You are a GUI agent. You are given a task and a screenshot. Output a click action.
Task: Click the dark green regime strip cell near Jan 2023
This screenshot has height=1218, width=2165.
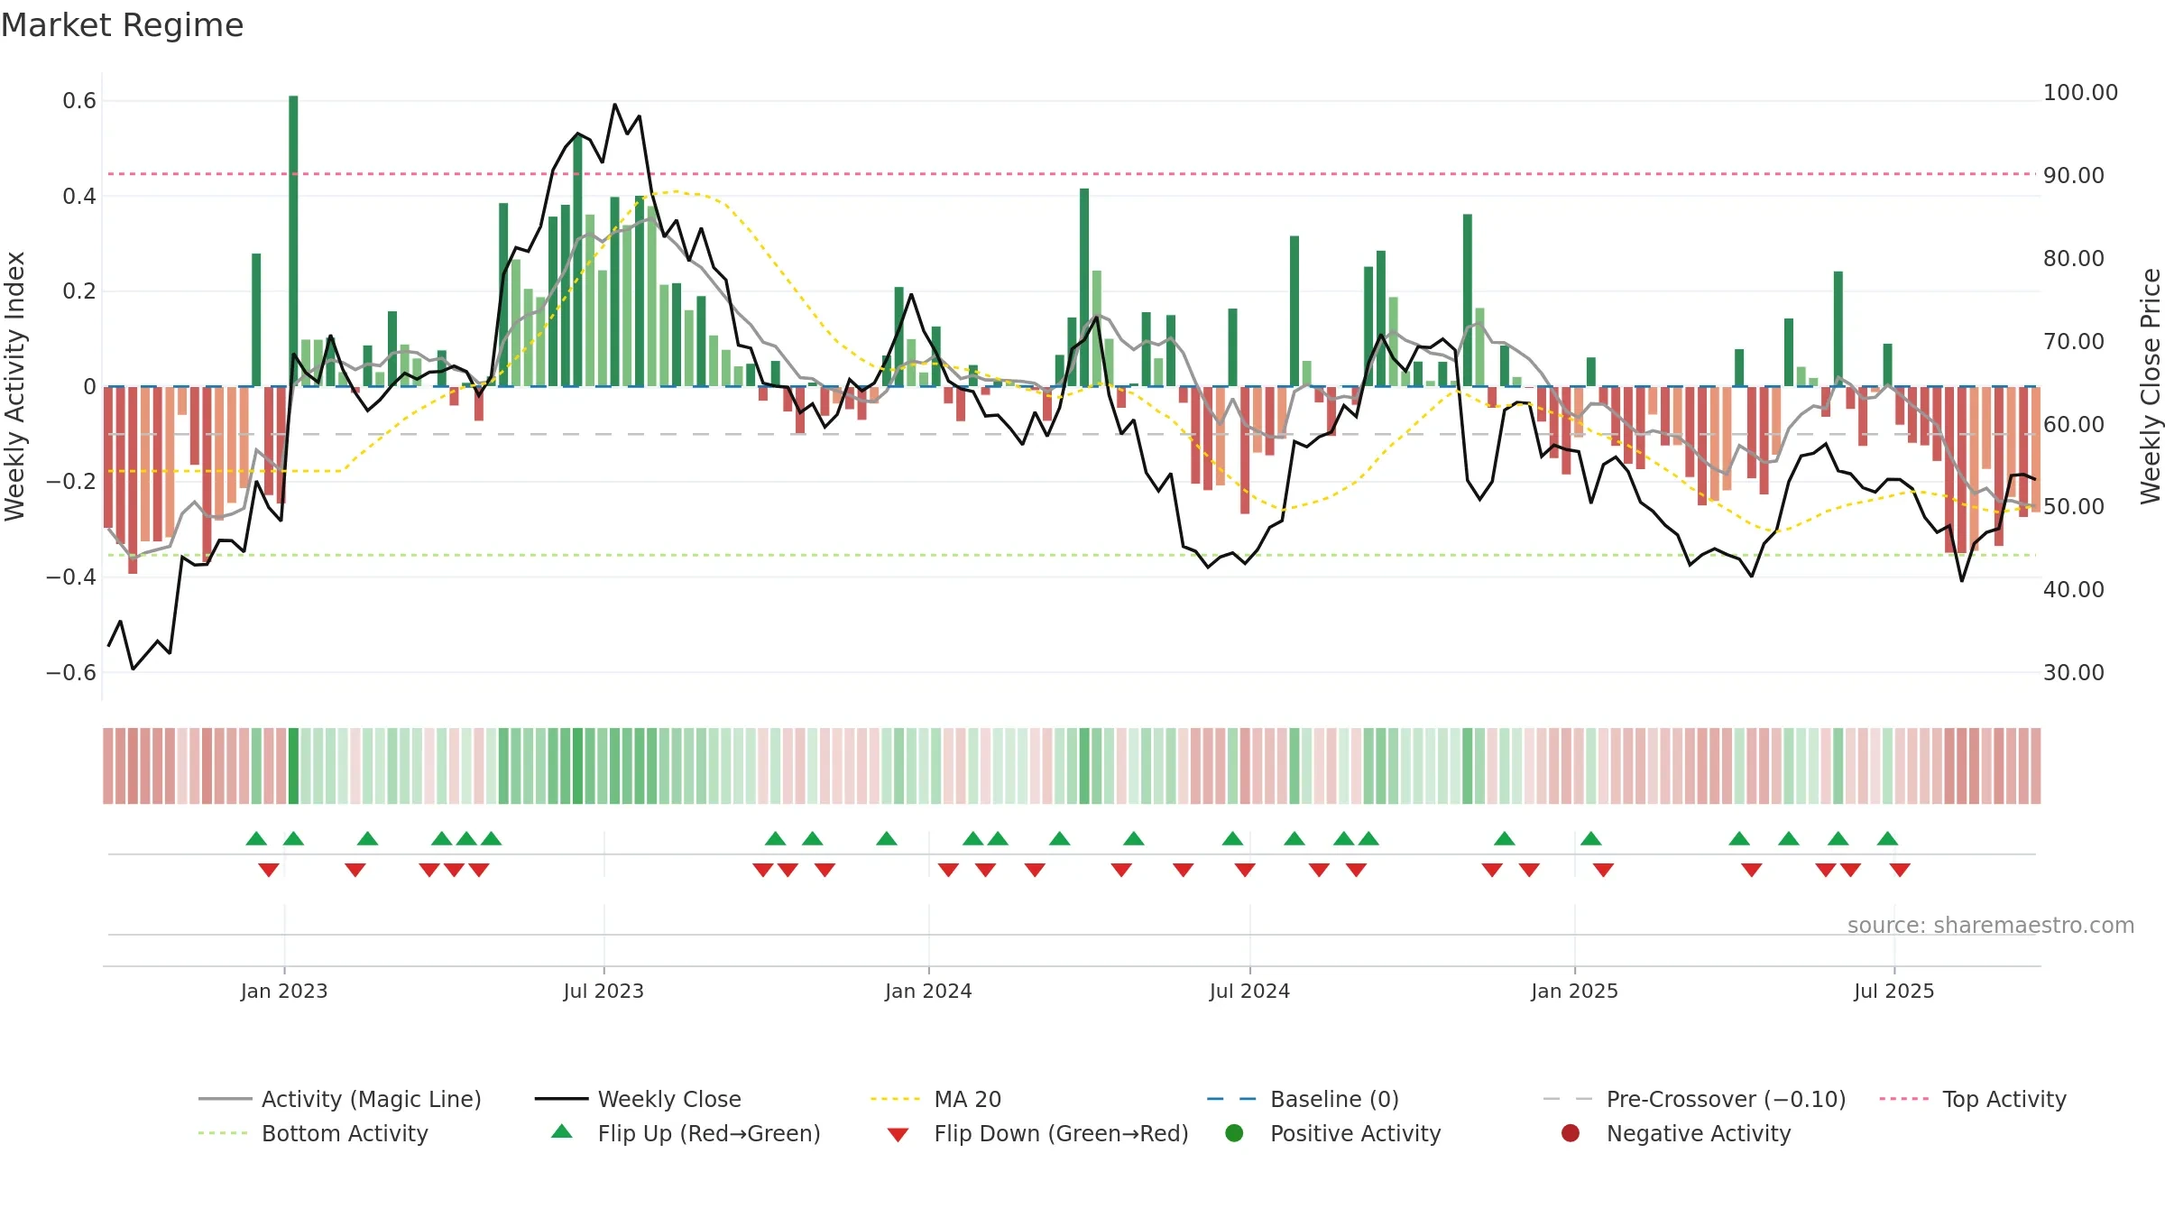[293, 765]
